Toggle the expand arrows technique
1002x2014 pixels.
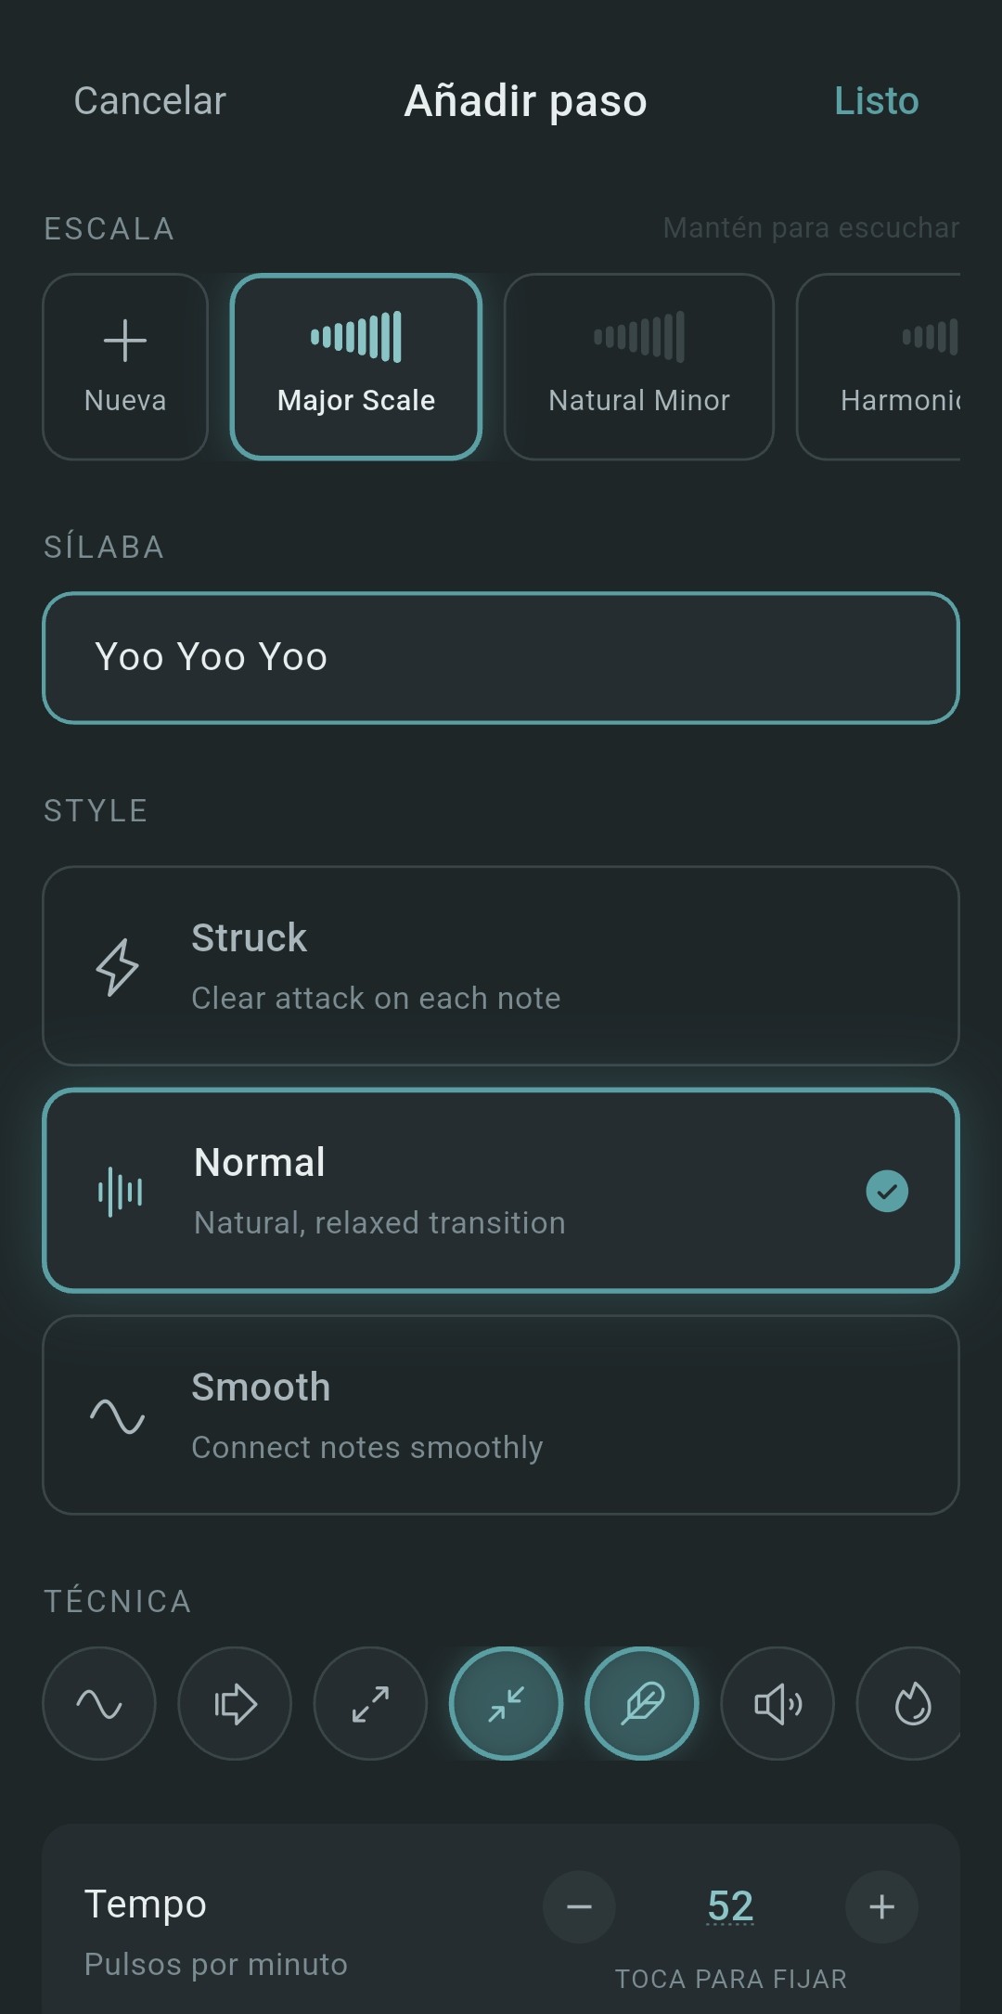point(370,1703)
